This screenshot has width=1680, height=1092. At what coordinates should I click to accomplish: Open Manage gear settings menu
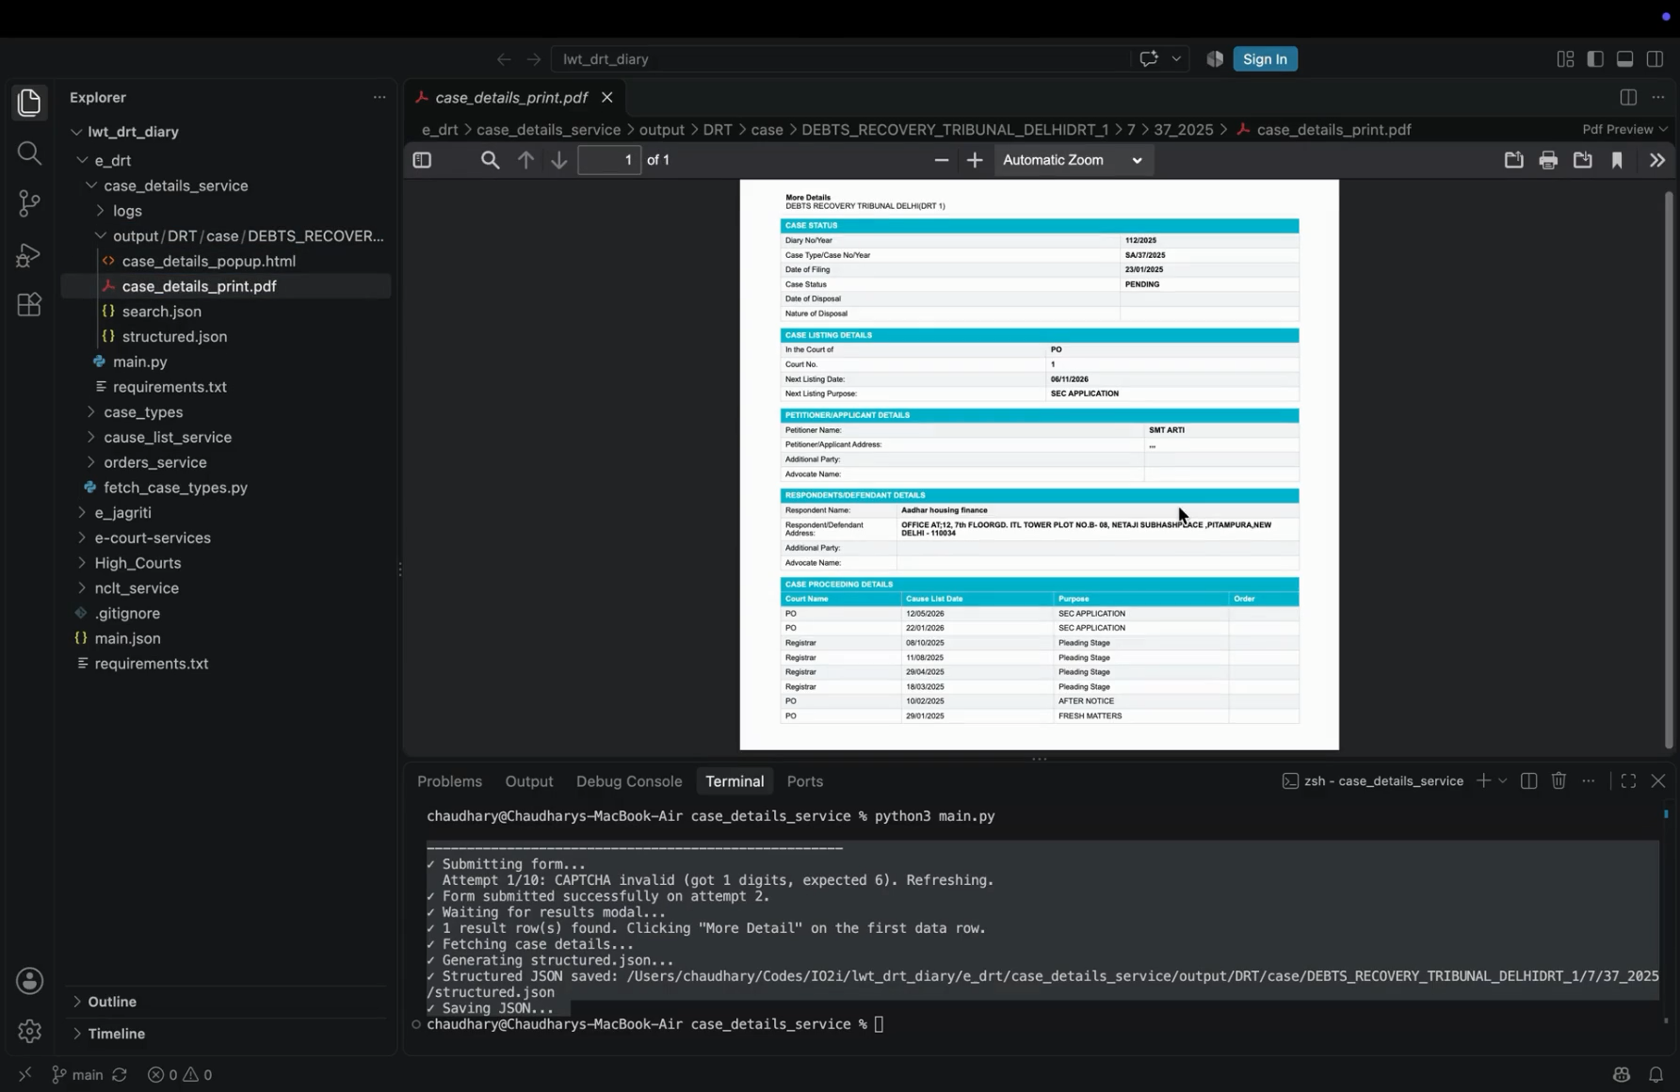[x=29, y=1031]
